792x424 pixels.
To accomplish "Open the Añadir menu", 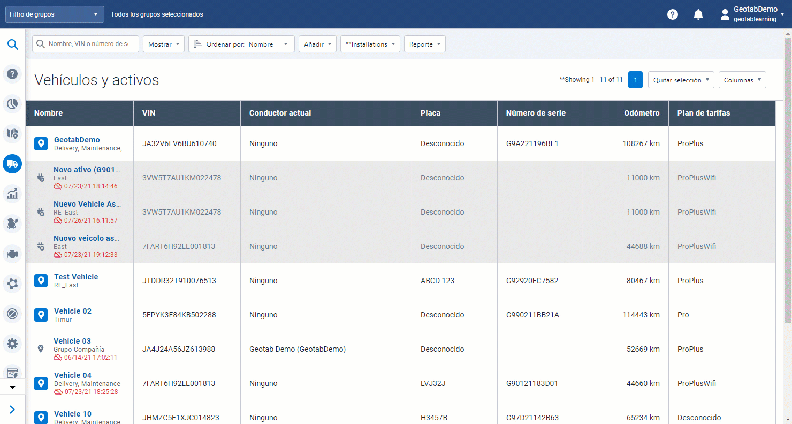I will 317,44.
